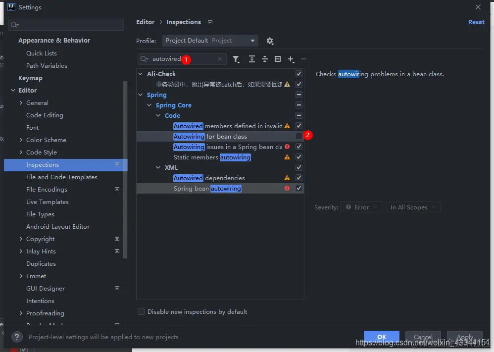Enable the Autowiring for bean class checkbox
The height and width of the screenshot is (352, 494).
tap(298, 136)
